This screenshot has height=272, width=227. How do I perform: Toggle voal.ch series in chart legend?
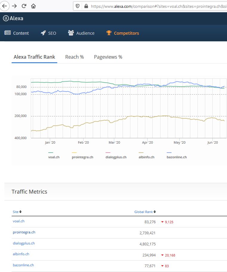54,157
